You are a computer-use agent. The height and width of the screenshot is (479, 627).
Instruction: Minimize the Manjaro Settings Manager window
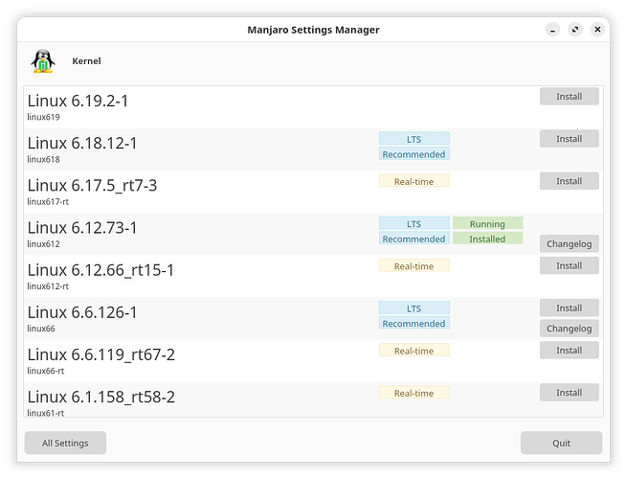tap(552, 30)
